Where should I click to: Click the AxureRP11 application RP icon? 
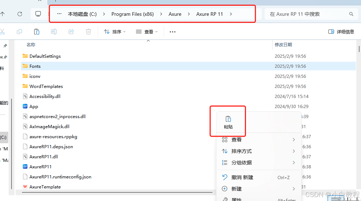click(25, 167)
